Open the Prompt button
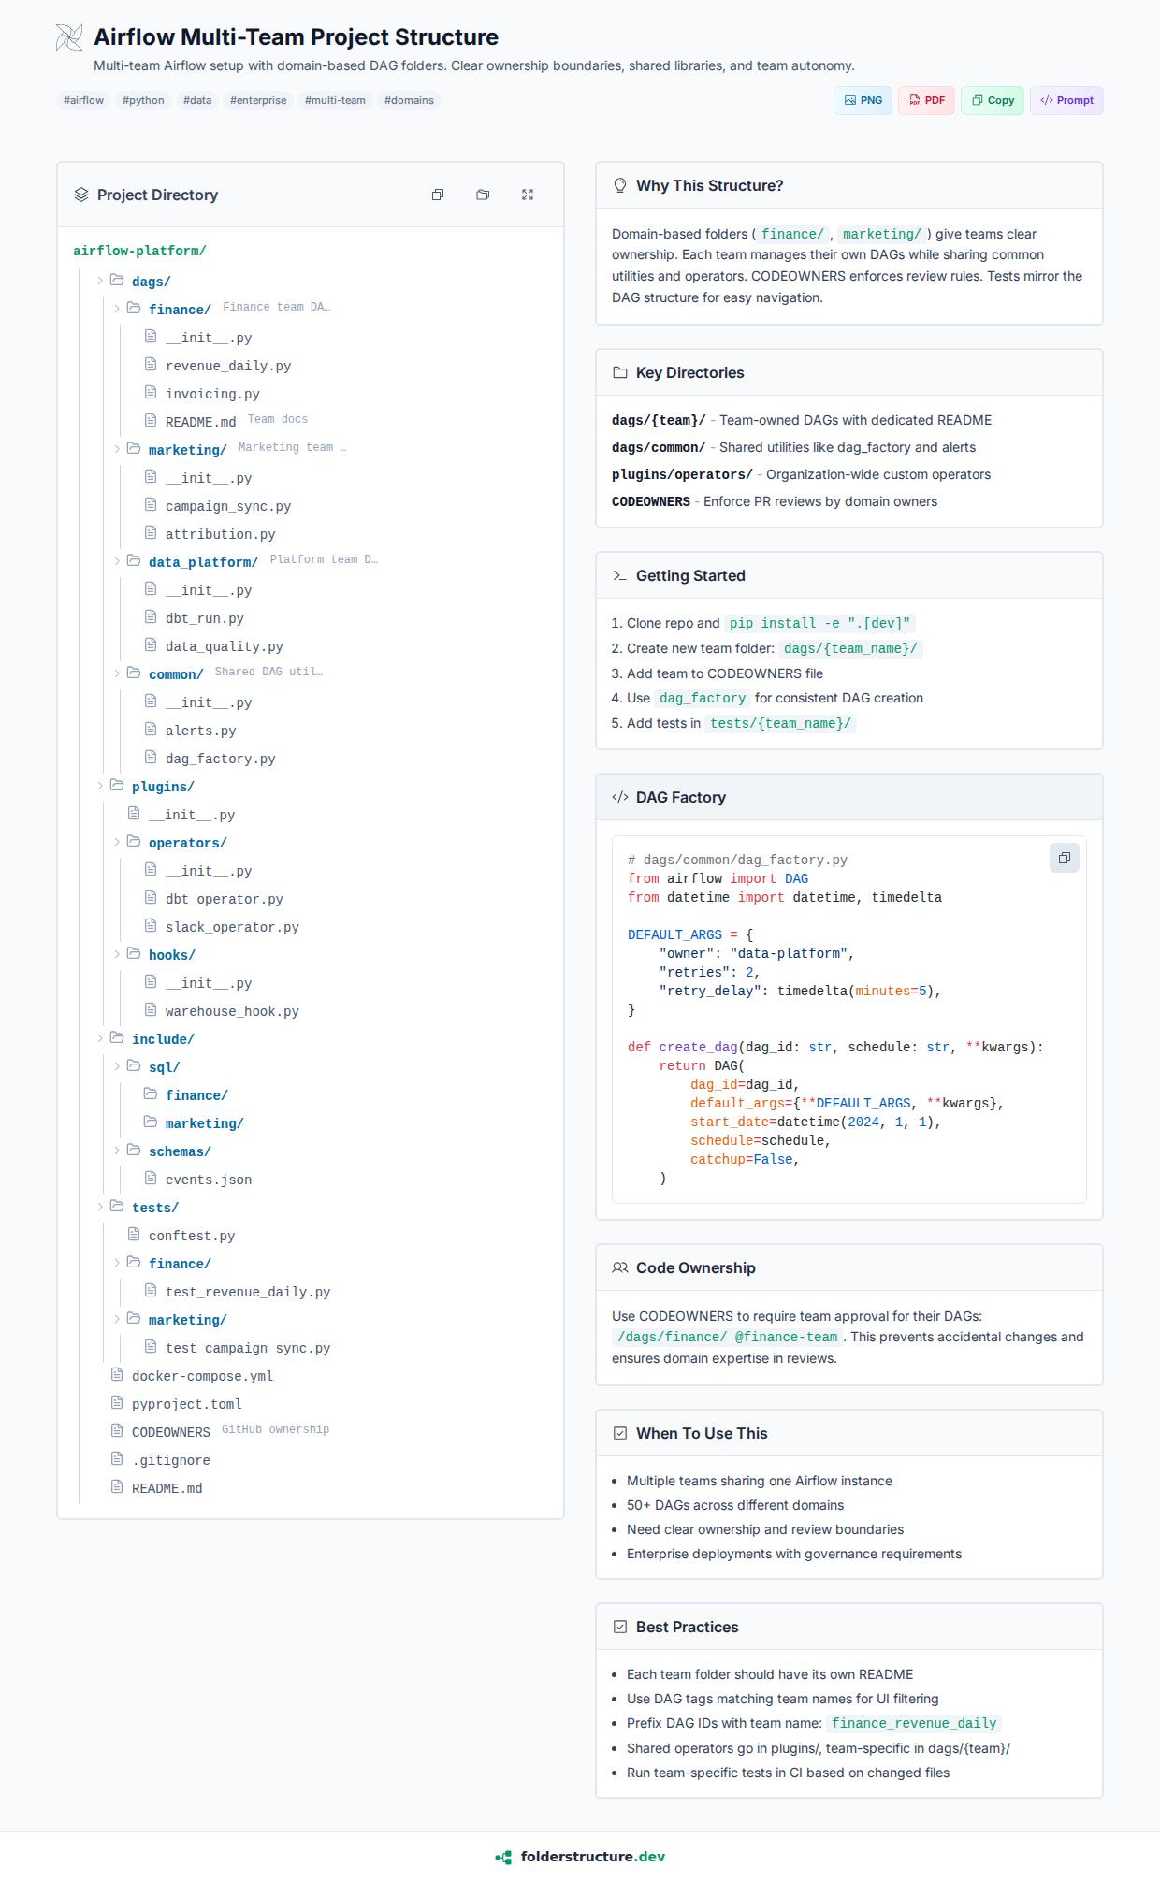 point(1066,100)
